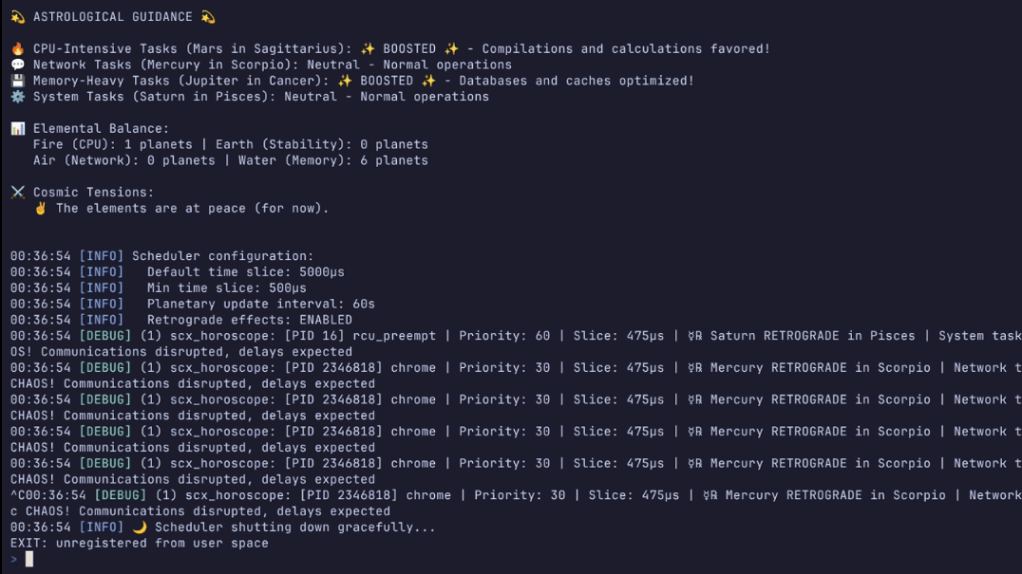This screenshot has height=574, width=1022.
Task: Click the gear emoji beside System Tasks
Action: [18, 97]
